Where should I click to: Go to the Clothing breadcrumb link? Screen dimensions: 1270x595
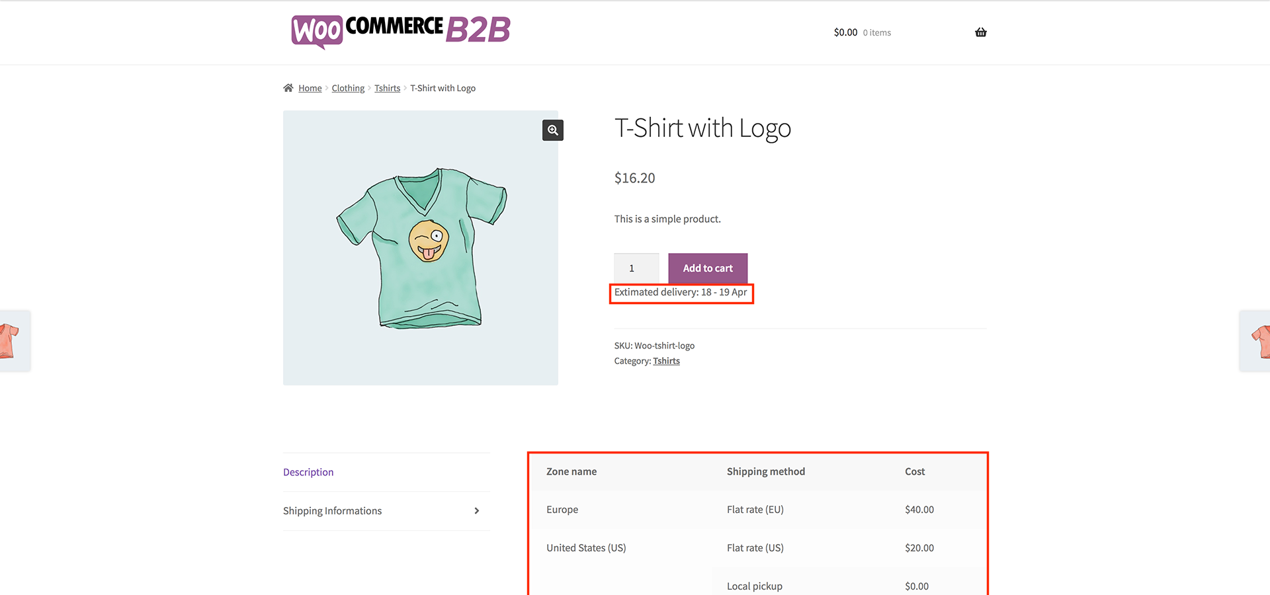348,89
